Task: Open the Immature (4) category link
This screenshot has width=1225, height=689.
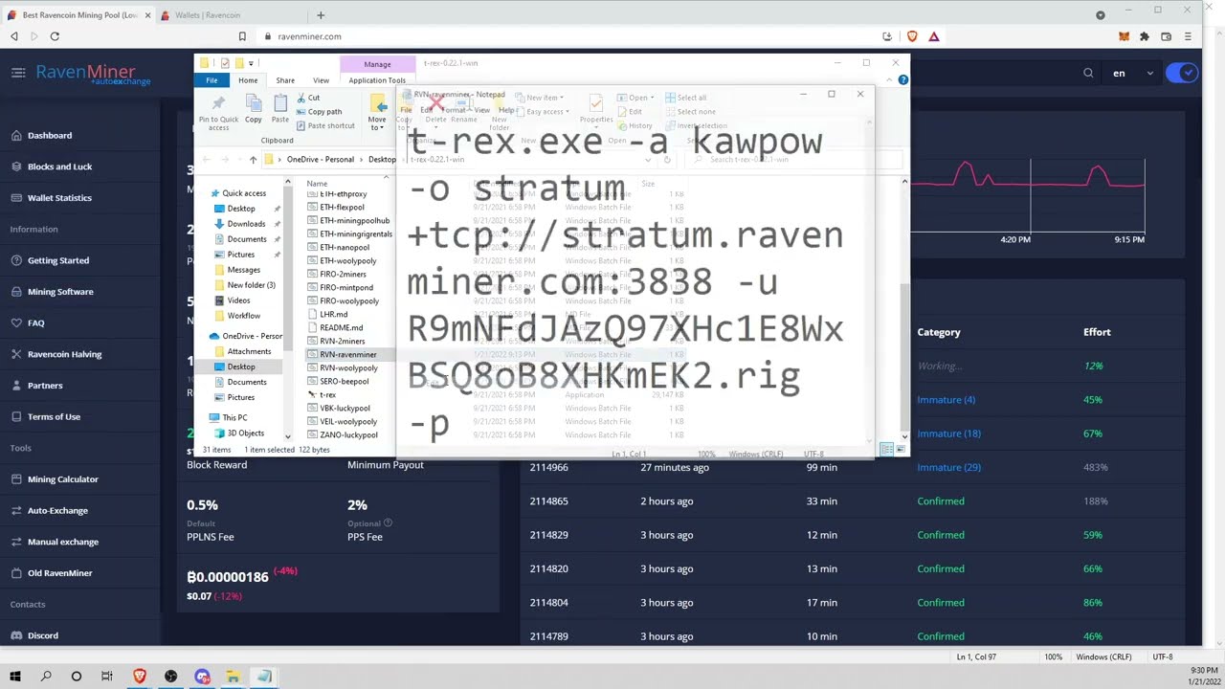Action: (947, 400)
